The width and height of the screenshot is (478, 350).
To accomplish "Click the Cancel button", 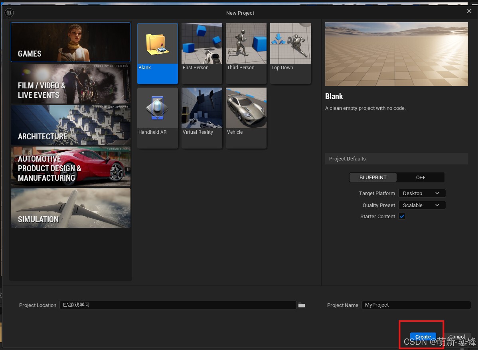I will [457, 336].
